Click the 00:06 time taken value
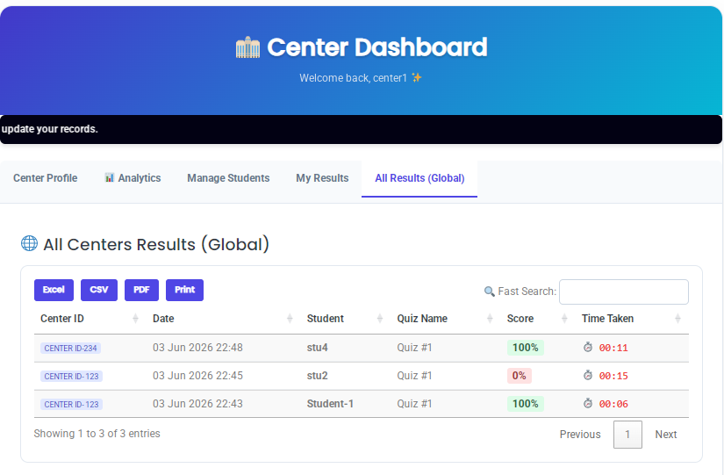This screenshot has height=475, width=724. tap(613, 404)
